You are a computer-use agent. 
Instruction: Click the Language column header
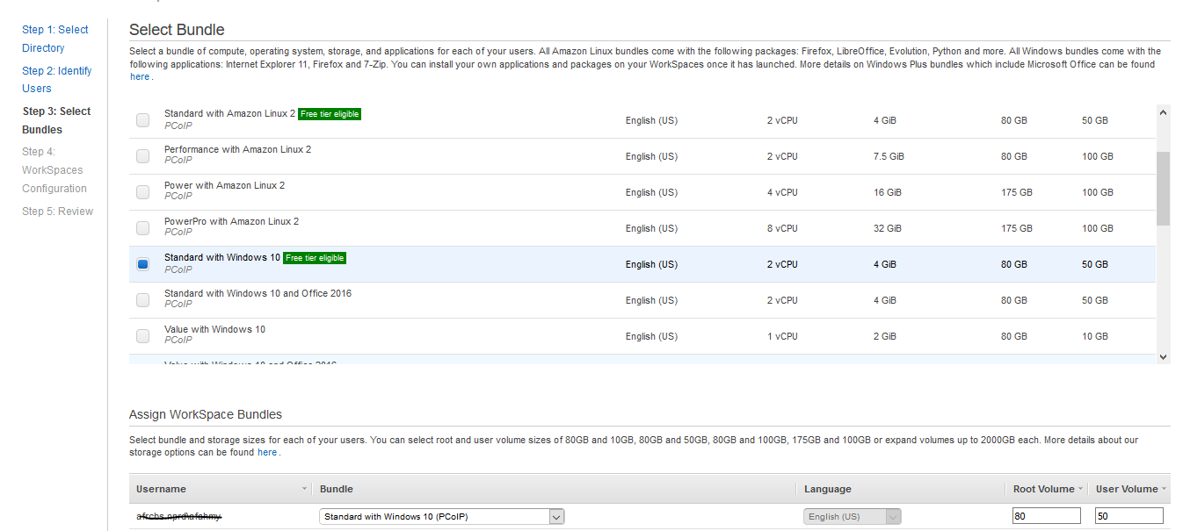pyautogui.click(x=901, y=489)
